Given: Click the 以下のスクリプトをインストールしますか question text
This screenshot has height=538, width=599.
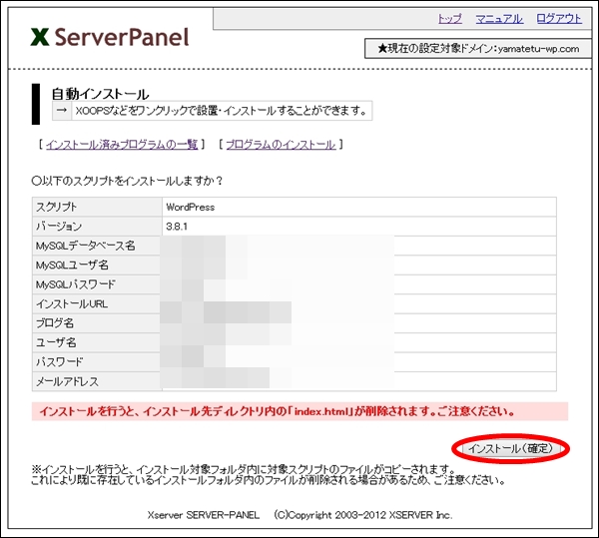Looking at the screenshot, I should (127, 181).
